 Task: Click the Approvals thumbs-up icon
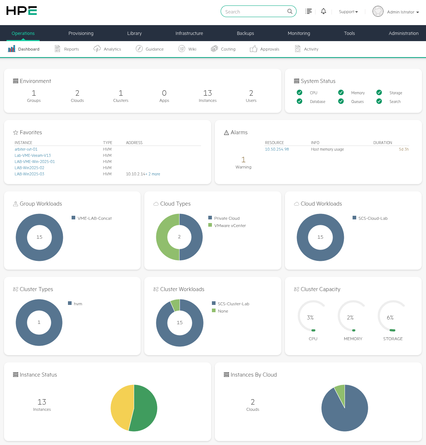(x=254, y=49)
